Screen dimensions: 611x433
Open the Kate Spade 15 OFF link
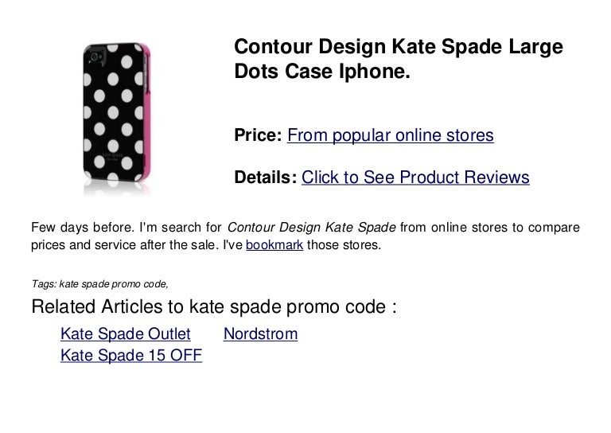(131, 356)
